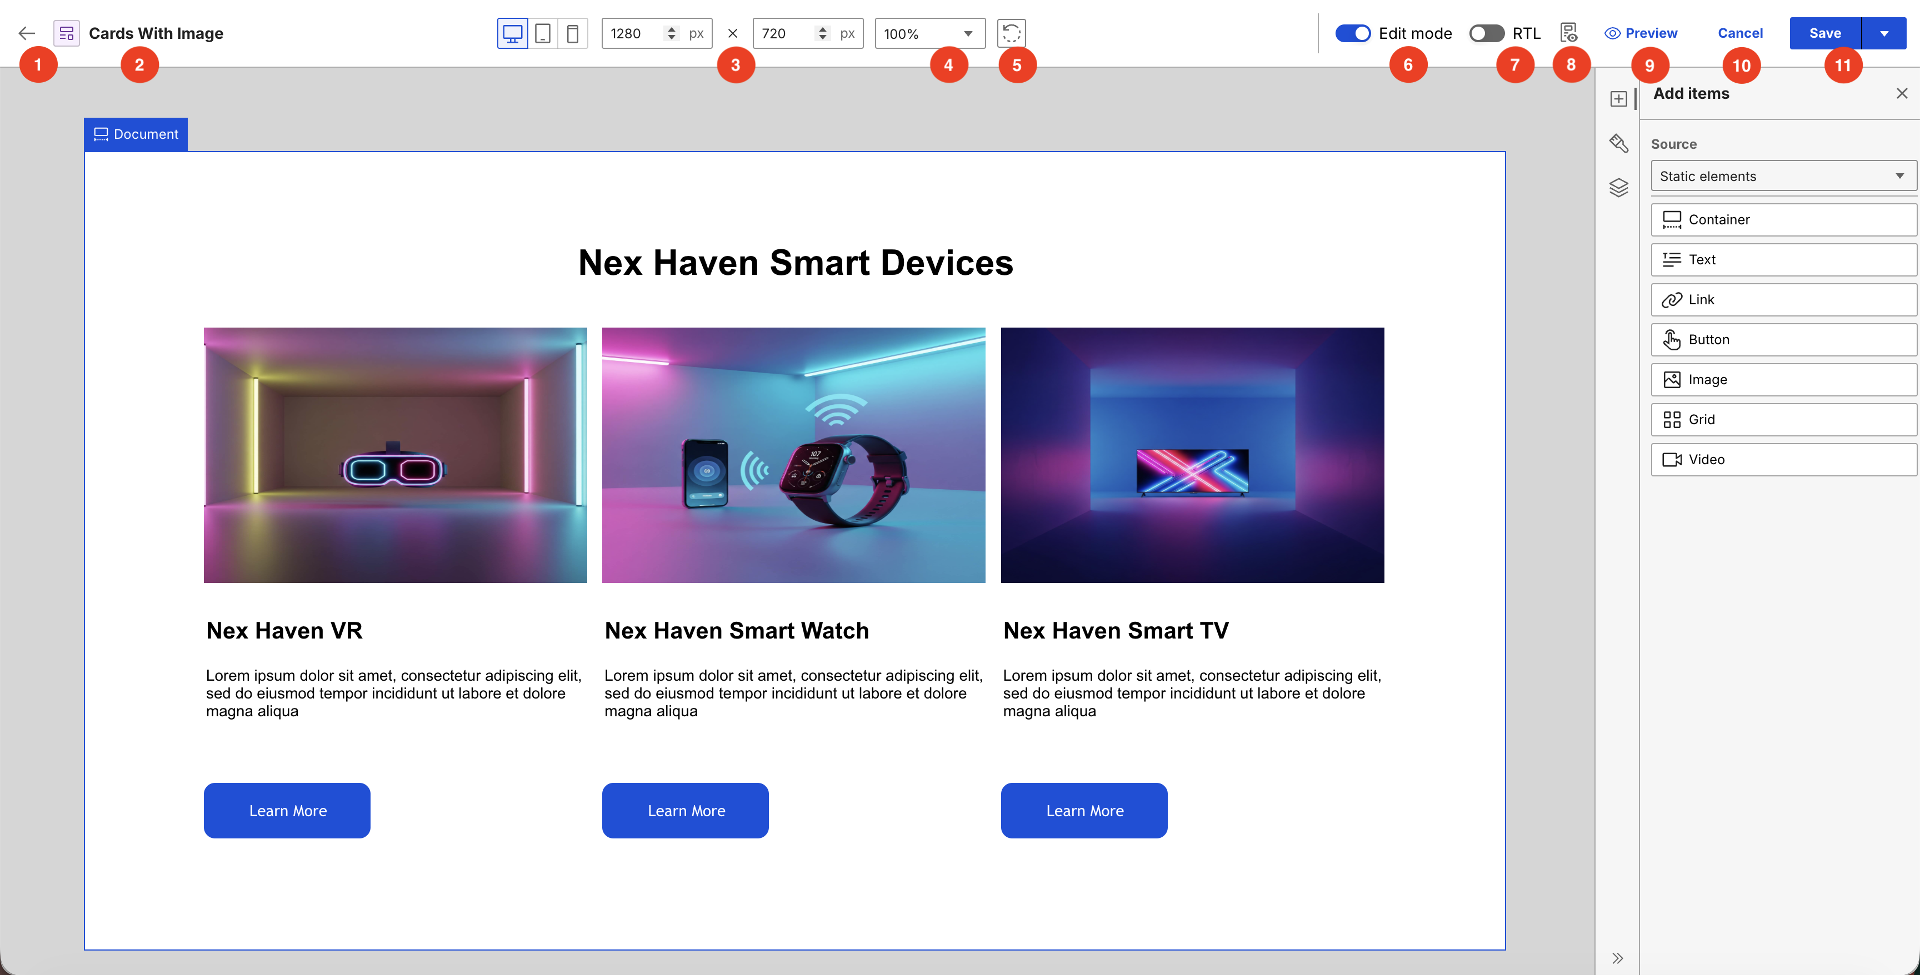Screen dimensions: 1920x975
Task: Open the Styles brush sidebar icon
Action: tap(1618, 143)
